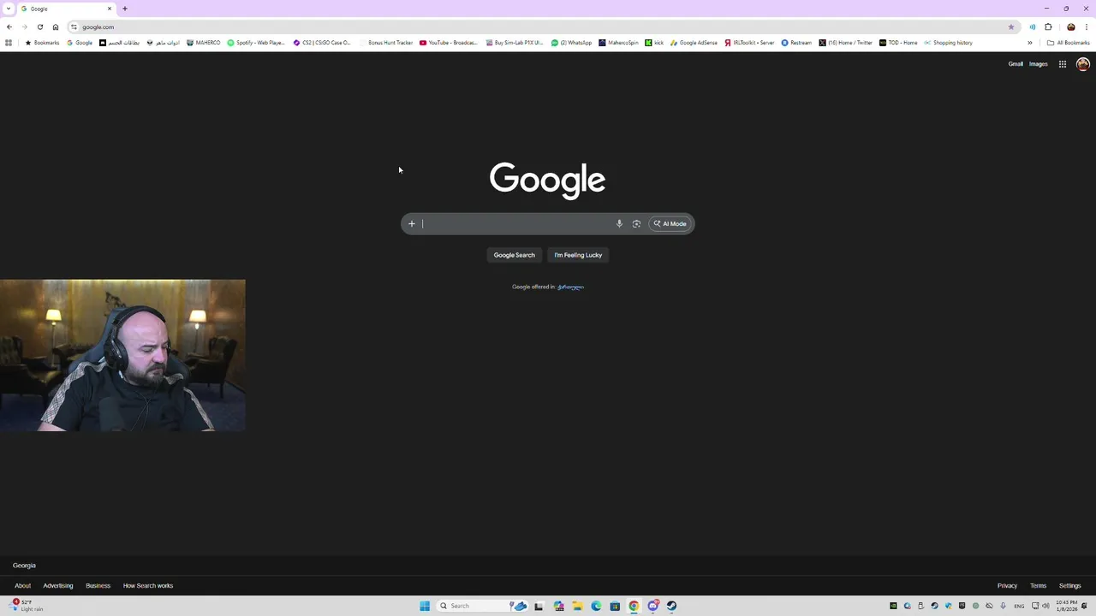The width and height of the screenshot is (1096, 616).
Task: Open Chrome extensions puzzle icon
Action: point(1048,27)
